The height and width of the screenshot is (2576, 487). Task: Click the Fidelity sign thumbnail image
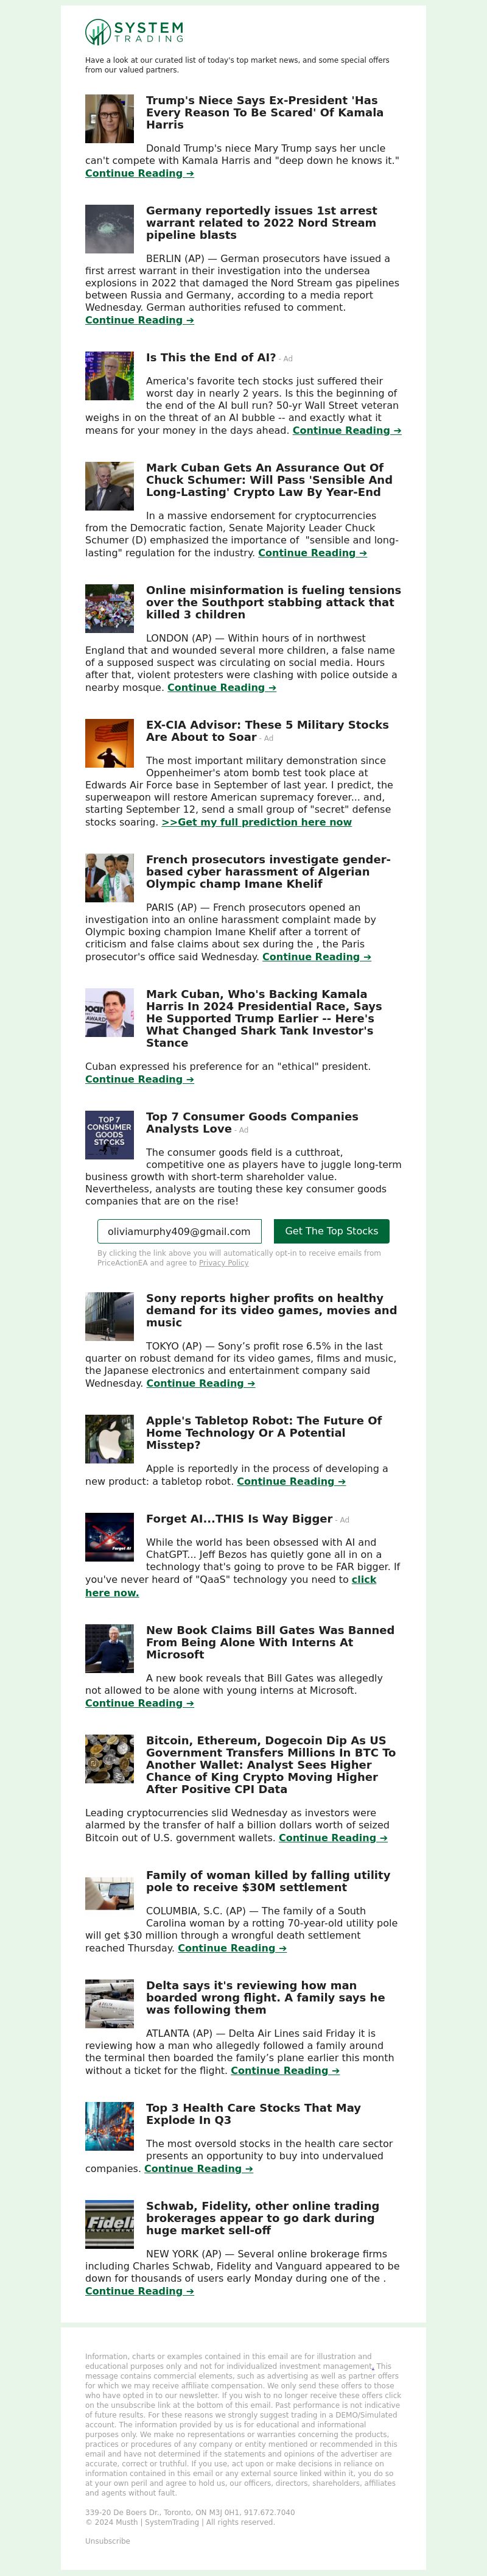(109, 2224)
